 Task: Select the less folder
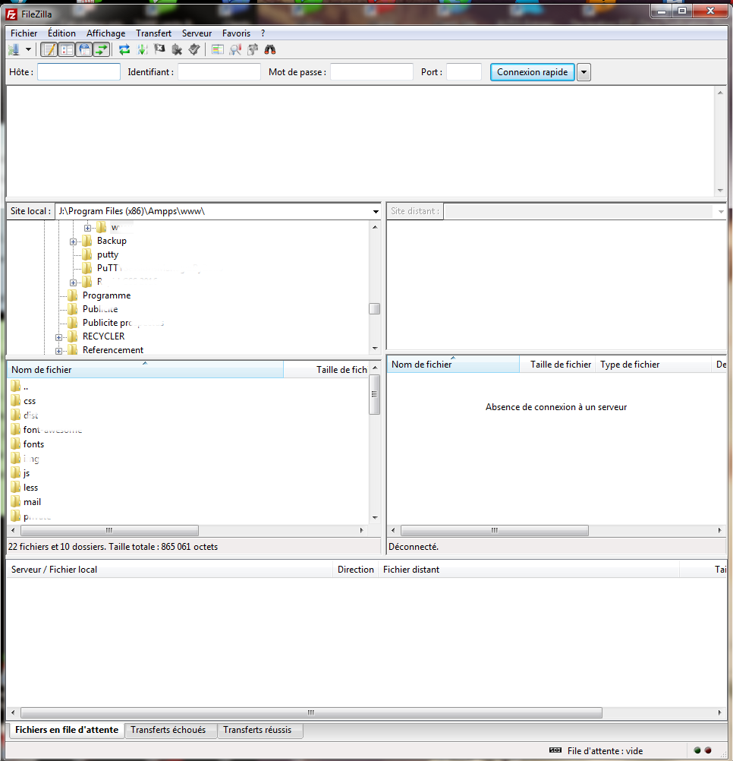[x=30, y=488]
